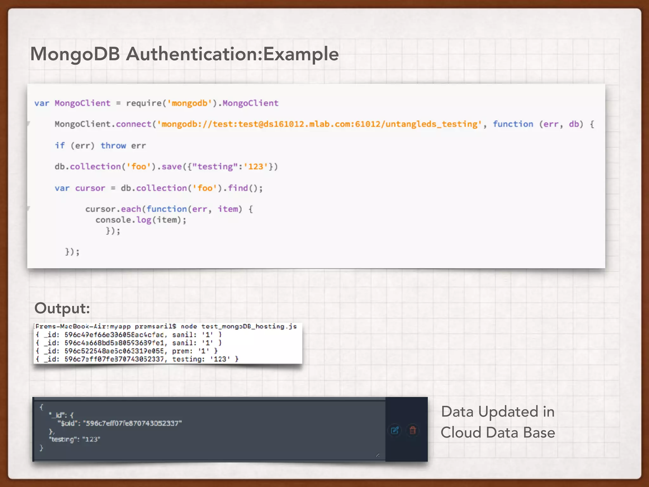Click the textarea resize grip in JSON panel
This screenshot has height=487, width=649.
click(x=377, y=455)
